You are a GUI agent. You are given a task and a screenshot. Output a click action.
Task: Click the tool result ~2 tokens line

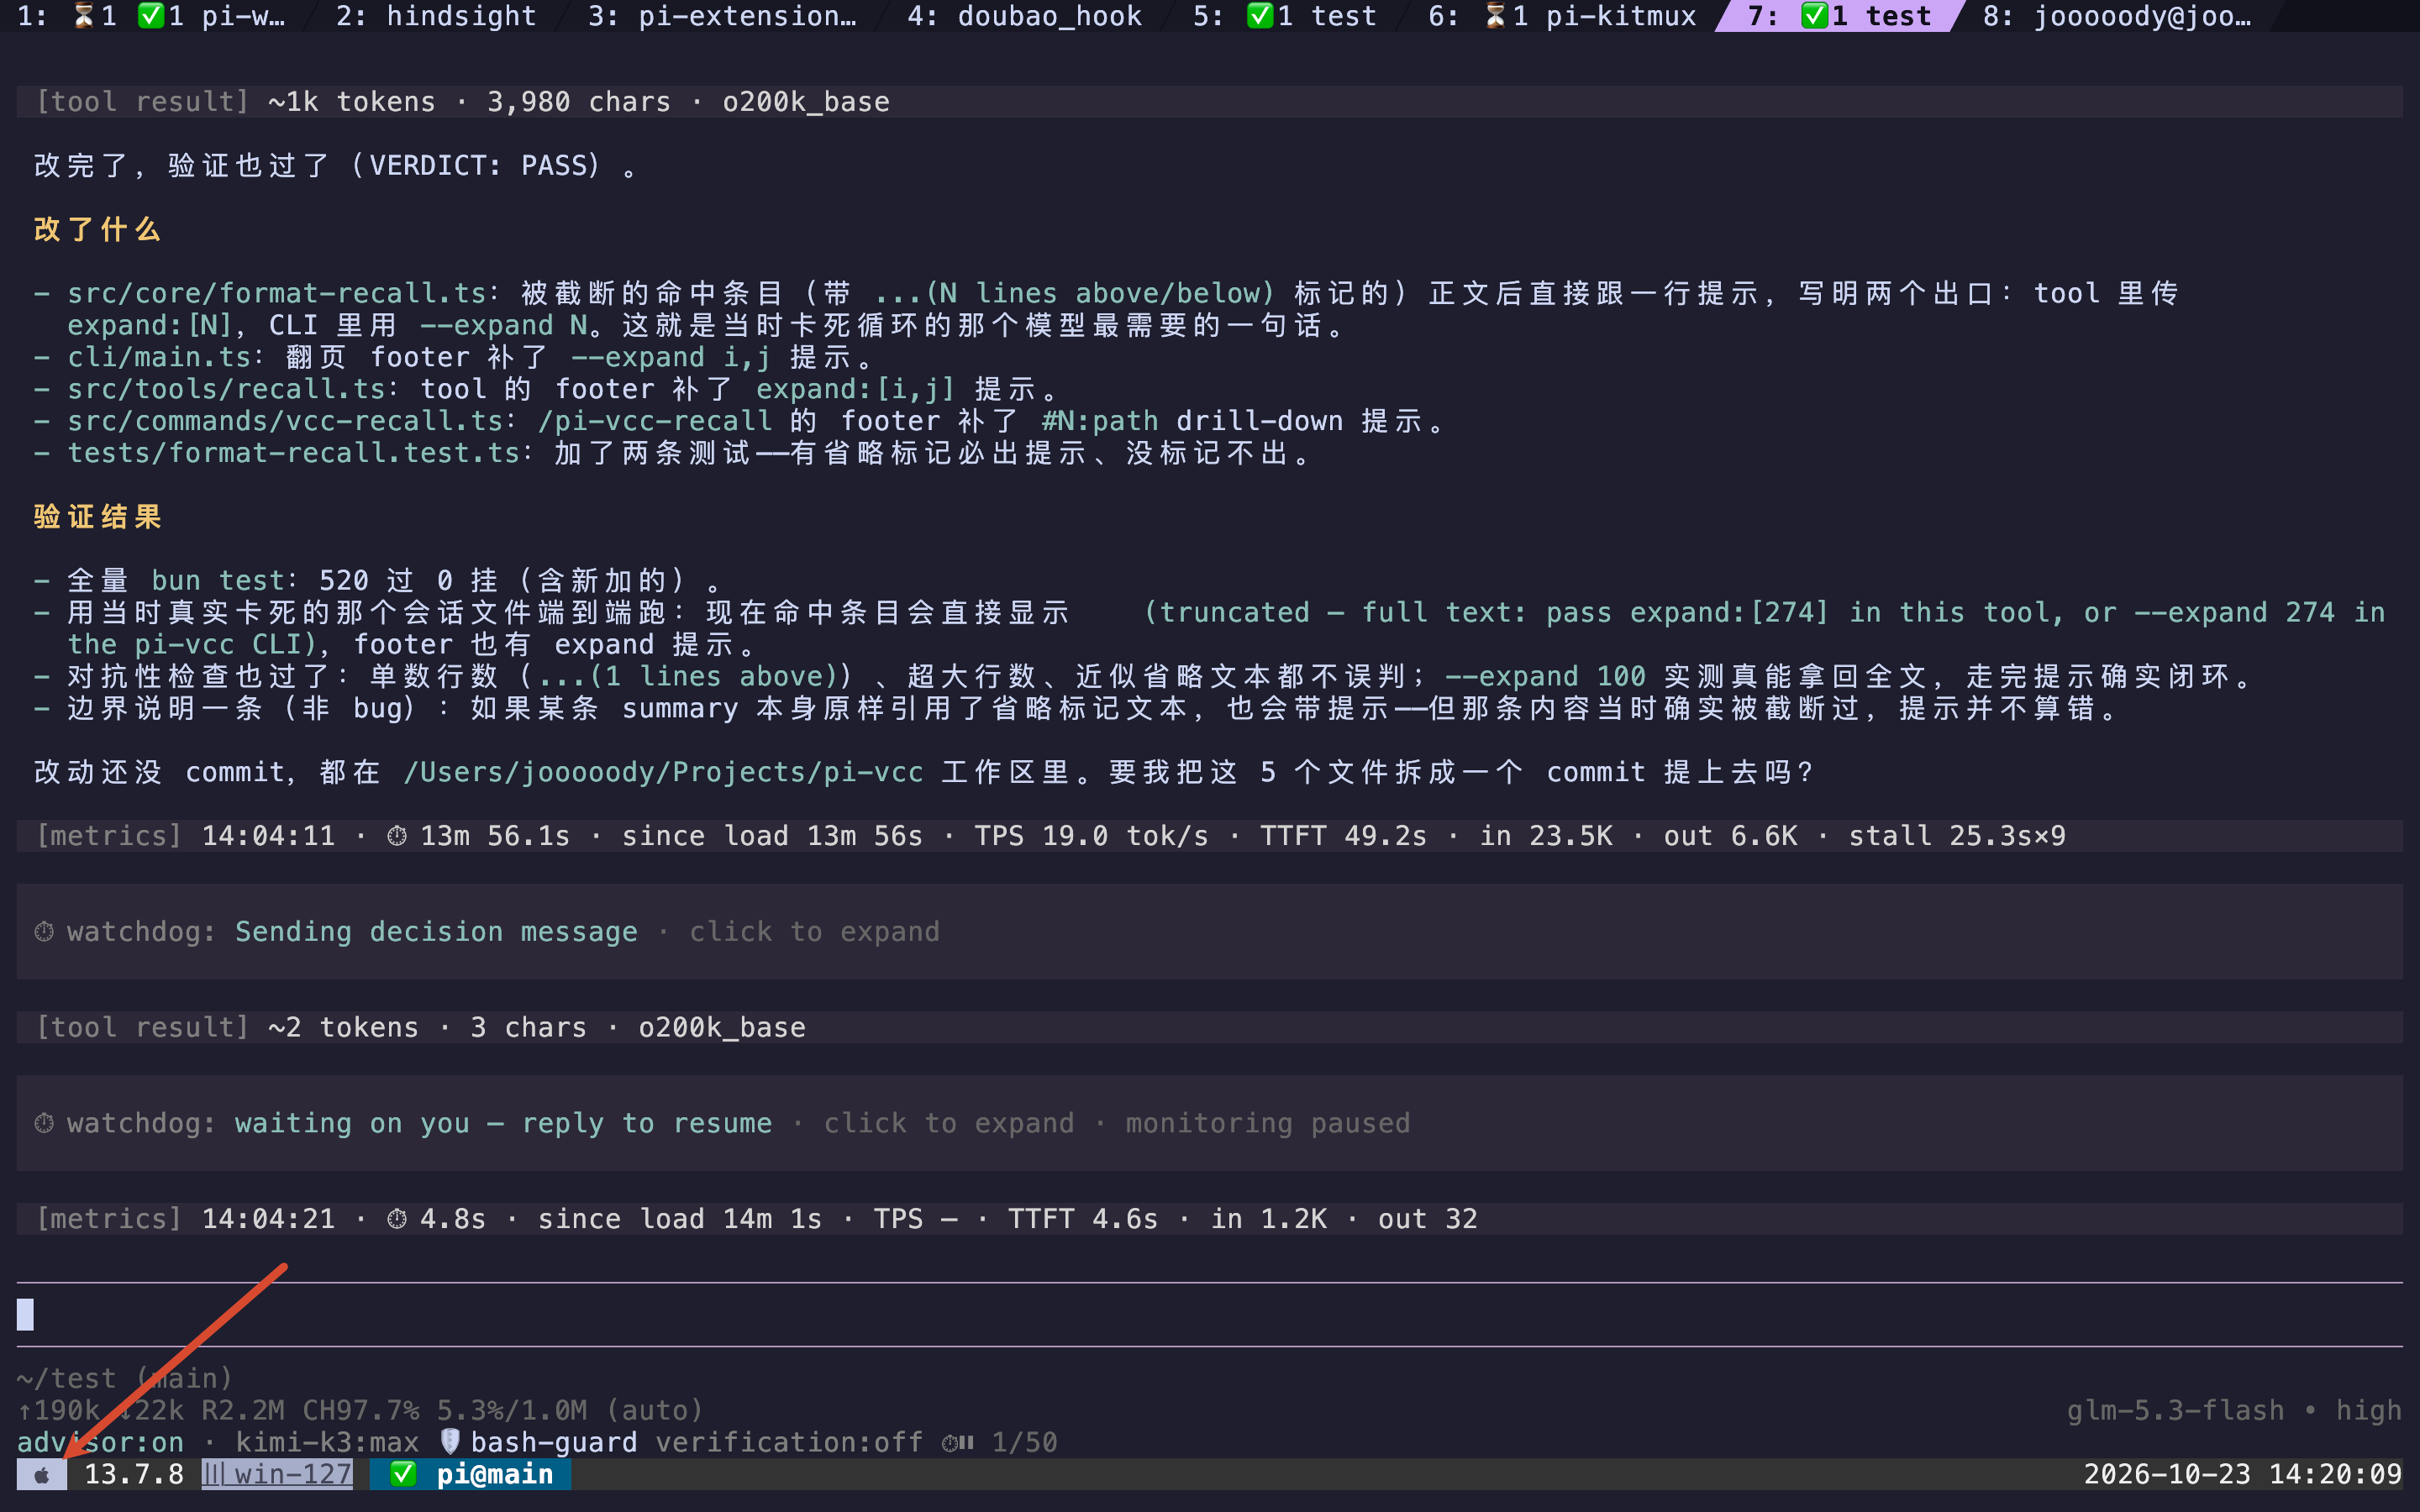[x=1209, y=1027]
